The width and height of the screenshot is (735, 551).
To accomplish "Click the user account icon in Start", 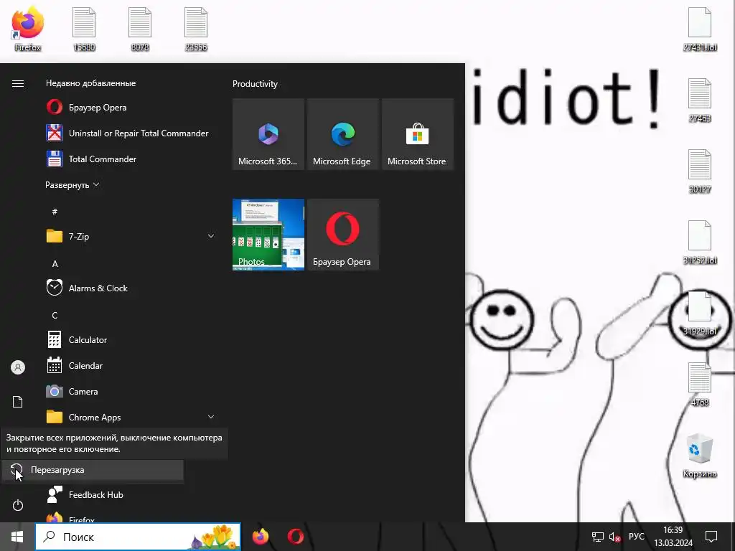I will (18, 367).
